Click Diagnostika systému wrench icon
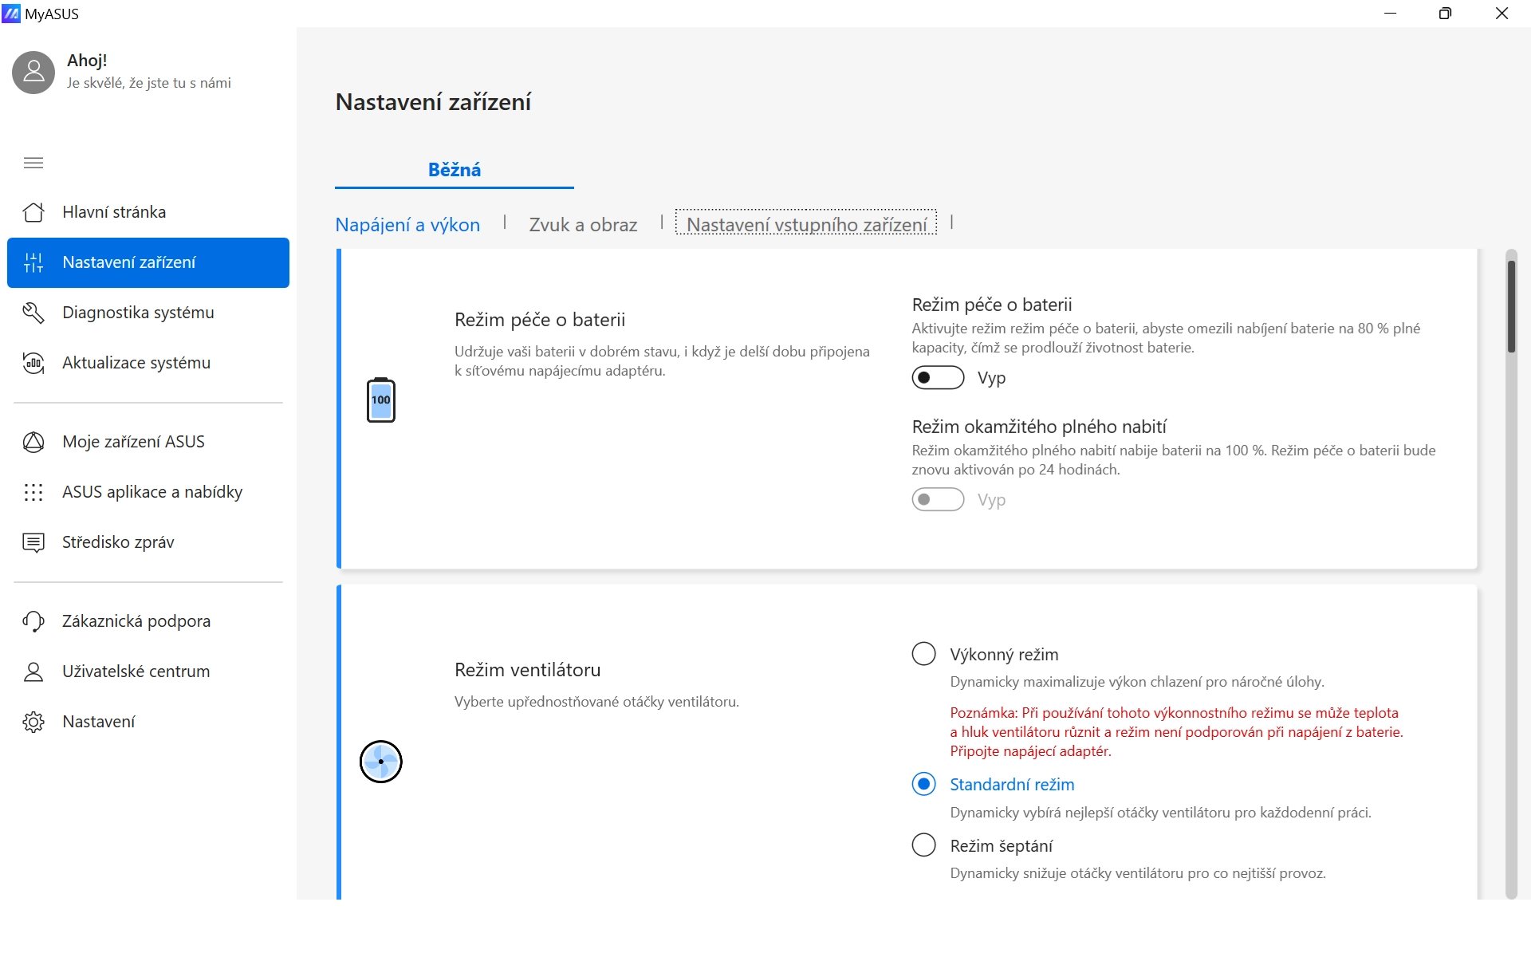This screenshot has width=1531, height=957. pyautogui.click(x=33, y=313)
